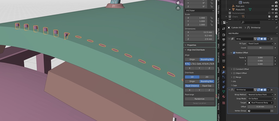
Task: Toggle Array on-cage display
Action: [x=255, y=39]
